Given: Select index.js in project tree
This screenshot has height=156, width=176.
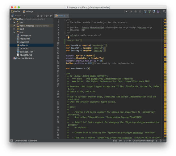Looking at the screenshot, I should 31,45.
